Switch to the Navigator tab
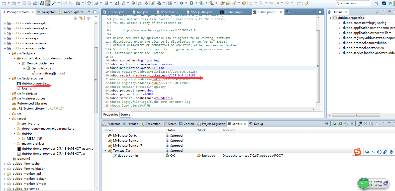The width and height of the screenshot is (395, 191). pos(46,12)
